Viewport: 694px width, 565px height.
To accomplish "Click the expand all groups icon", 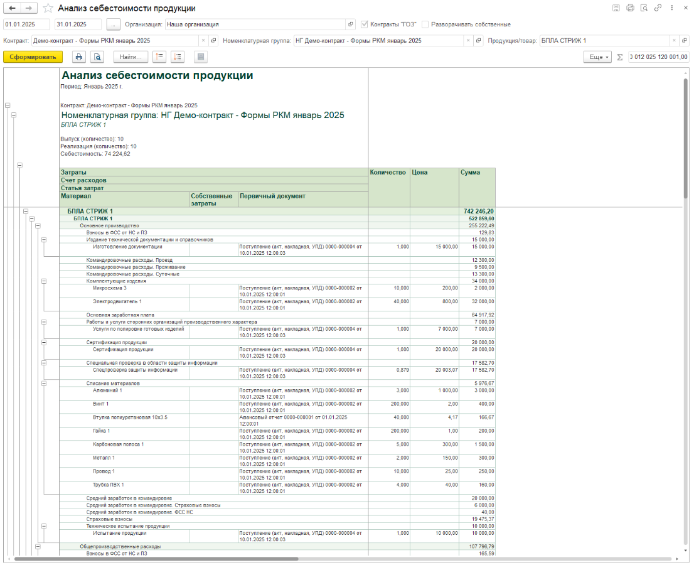I will (177, 57).
